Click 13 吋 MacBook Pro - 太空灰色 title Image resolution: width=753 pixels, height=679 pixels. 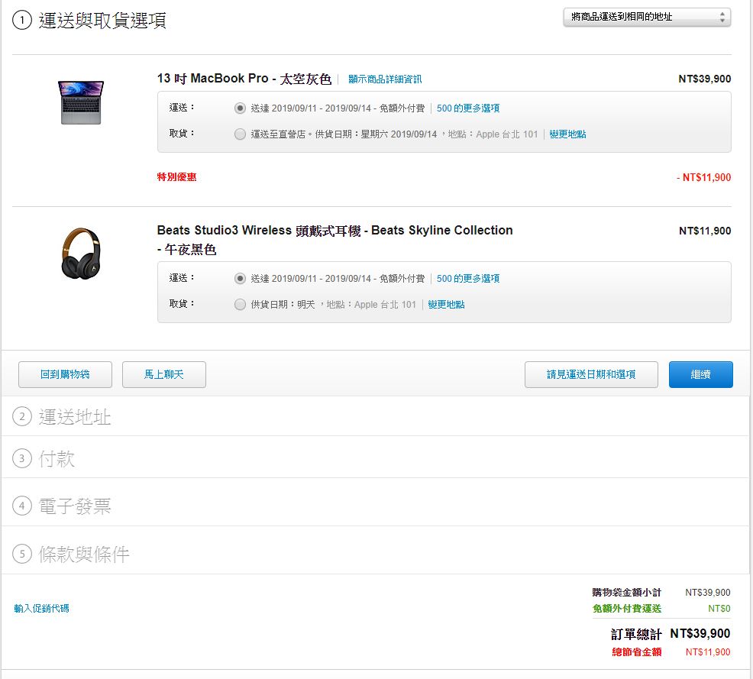(x=244, y=79)
